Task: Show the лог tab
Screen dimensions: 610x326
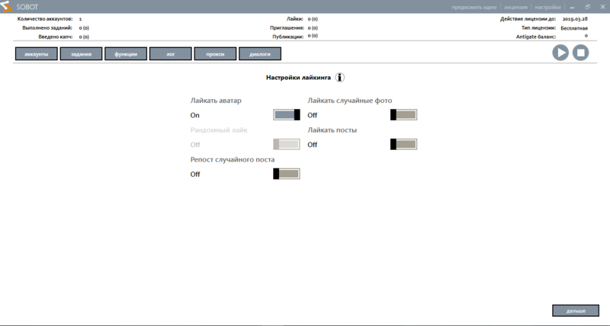Action: tap(171, 54)
